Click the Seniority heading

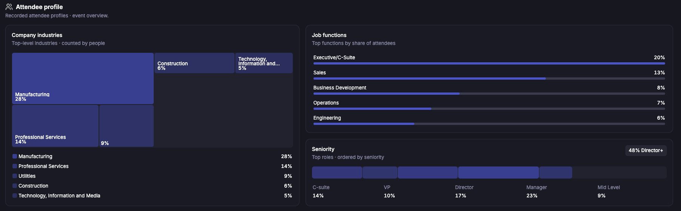pyautogui.click(x=323, y=149)
